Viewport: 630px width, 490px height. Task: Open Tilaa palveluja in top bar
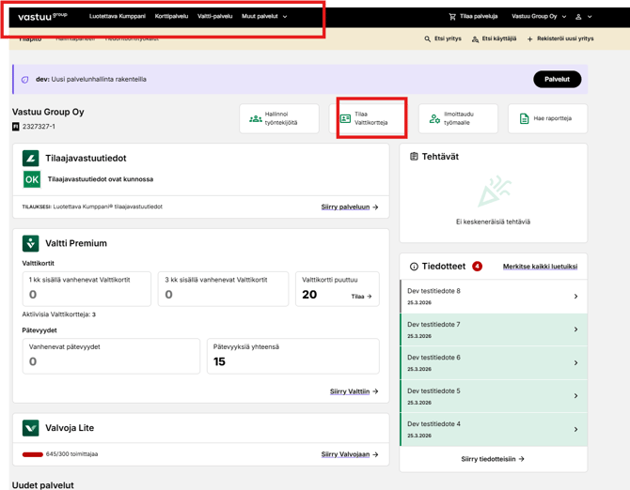point(473,17)
